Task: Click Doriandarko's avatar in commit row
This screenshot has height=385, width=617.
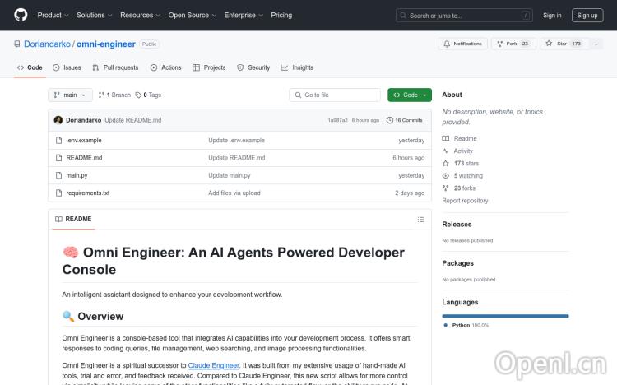Action: 58,120
